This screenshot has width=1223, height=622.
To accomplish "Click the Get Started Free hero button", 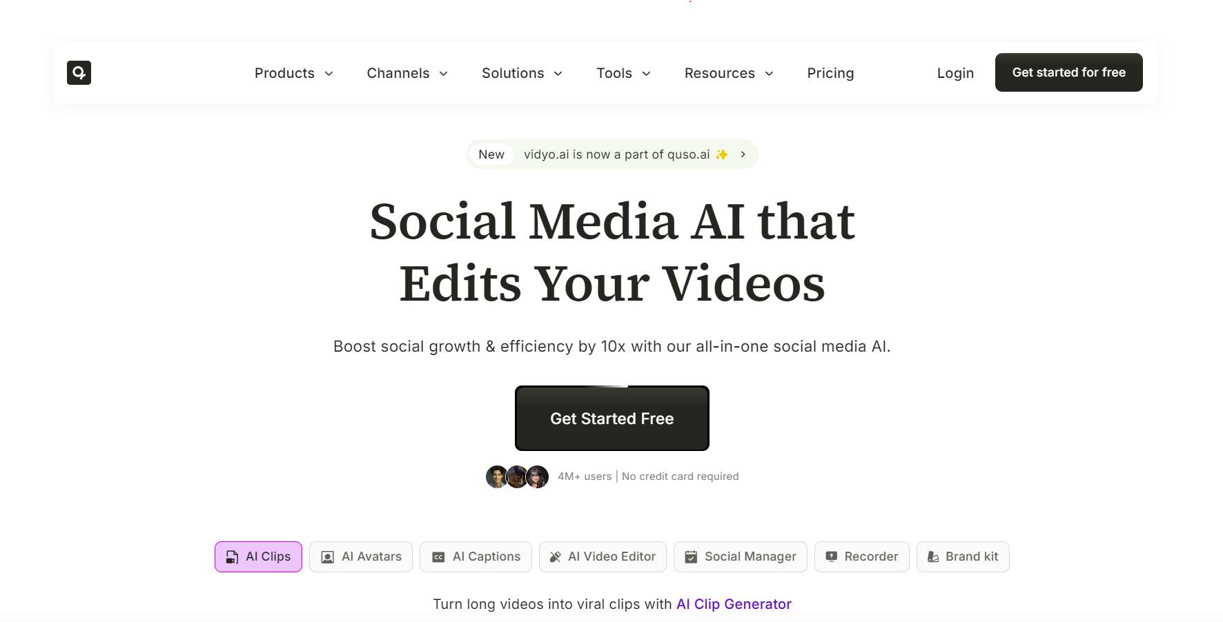I will pyautogui.click(x=612, y=419).
